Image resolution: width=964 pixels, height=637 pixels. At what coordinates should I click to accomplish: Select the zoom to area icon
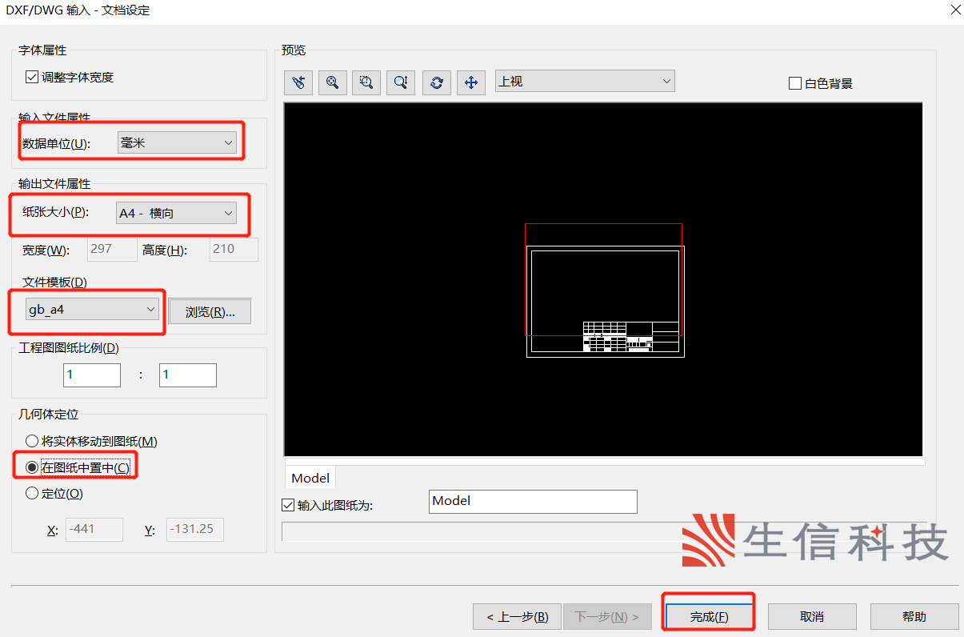[366, 82]
